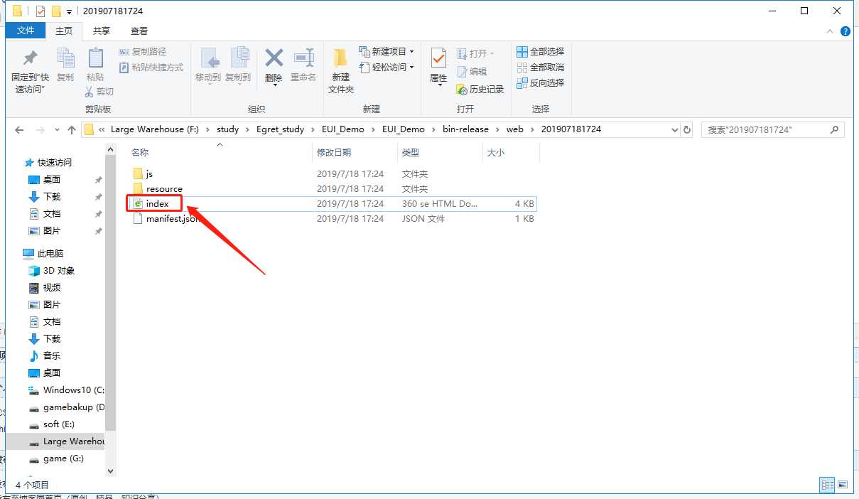Click navigation pane scrollbar down arrow
The width and height of the screenshot is (859, 499).
[110, 471]
